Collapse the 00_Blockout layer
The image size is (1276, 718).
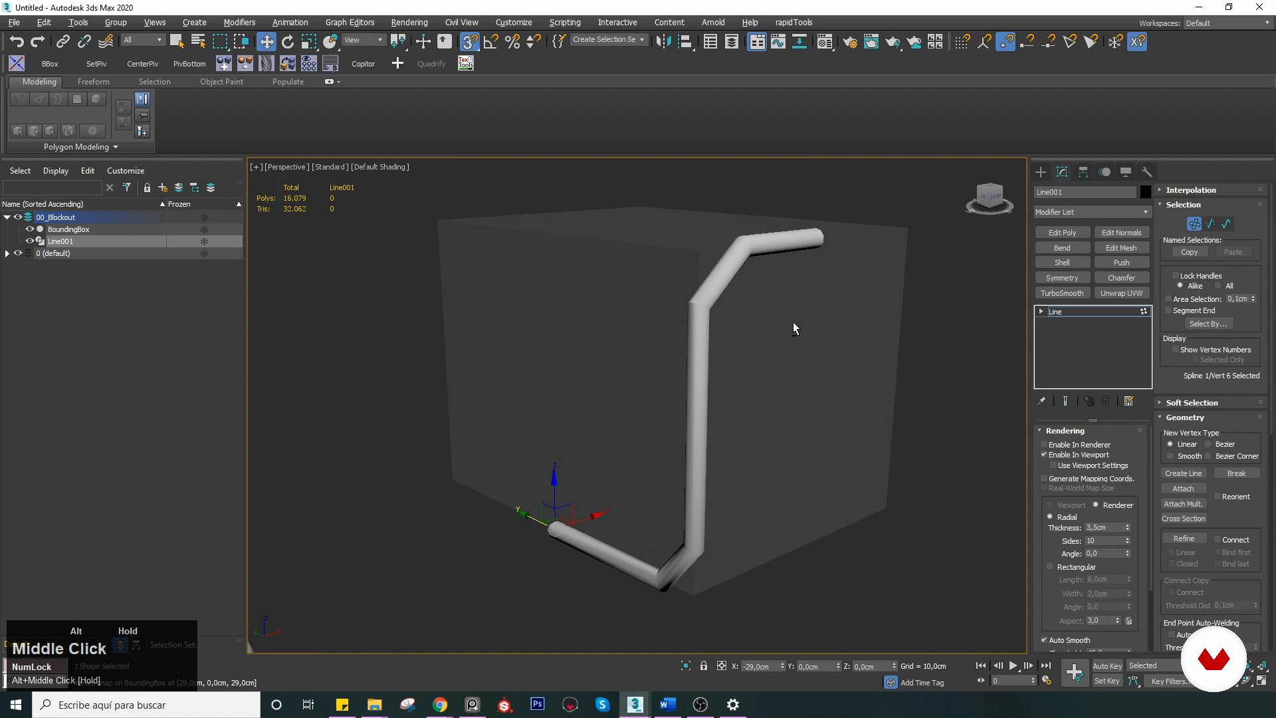tap(7, 217)
